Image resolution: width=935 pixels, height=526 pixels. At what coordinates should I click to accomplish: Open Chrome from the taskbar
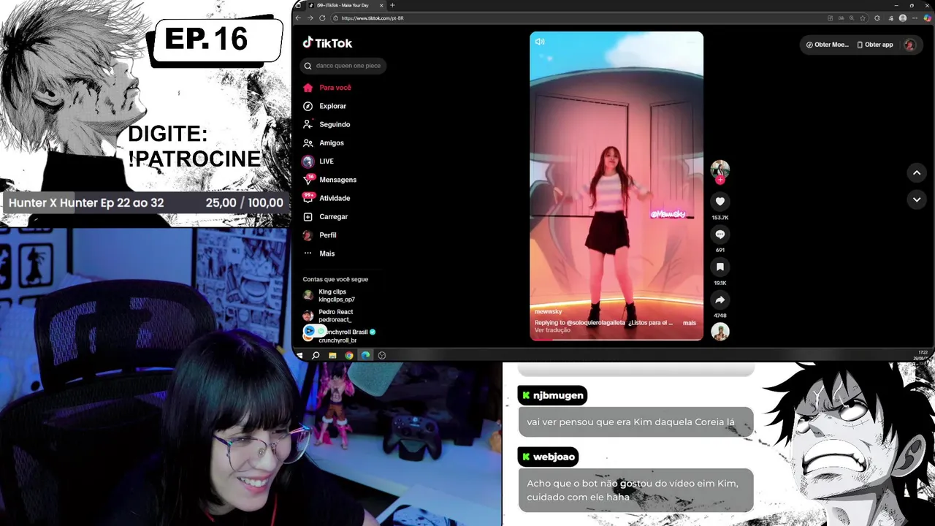point(349,355)
